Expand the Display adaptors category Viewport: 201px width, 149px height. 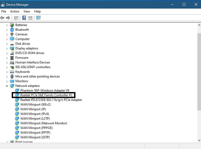coord(7,48)
